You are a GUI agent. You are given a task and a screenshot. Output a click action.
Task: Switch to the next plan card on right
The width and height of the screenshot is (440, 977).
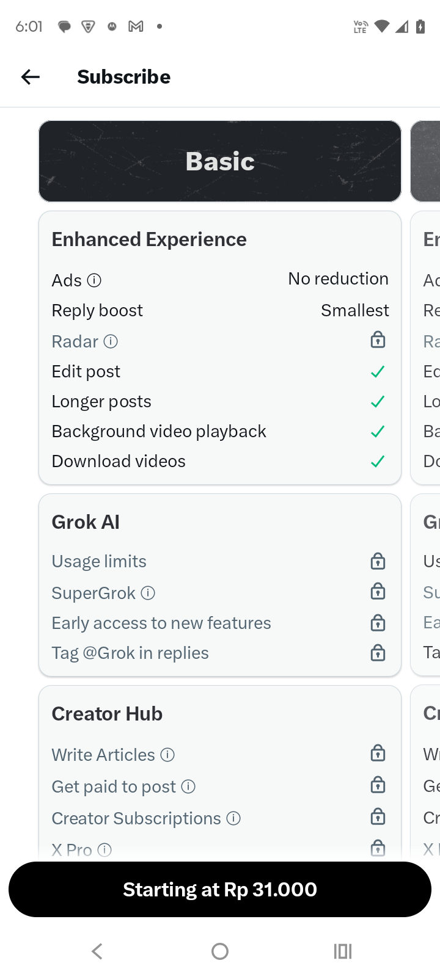[427, 161]
